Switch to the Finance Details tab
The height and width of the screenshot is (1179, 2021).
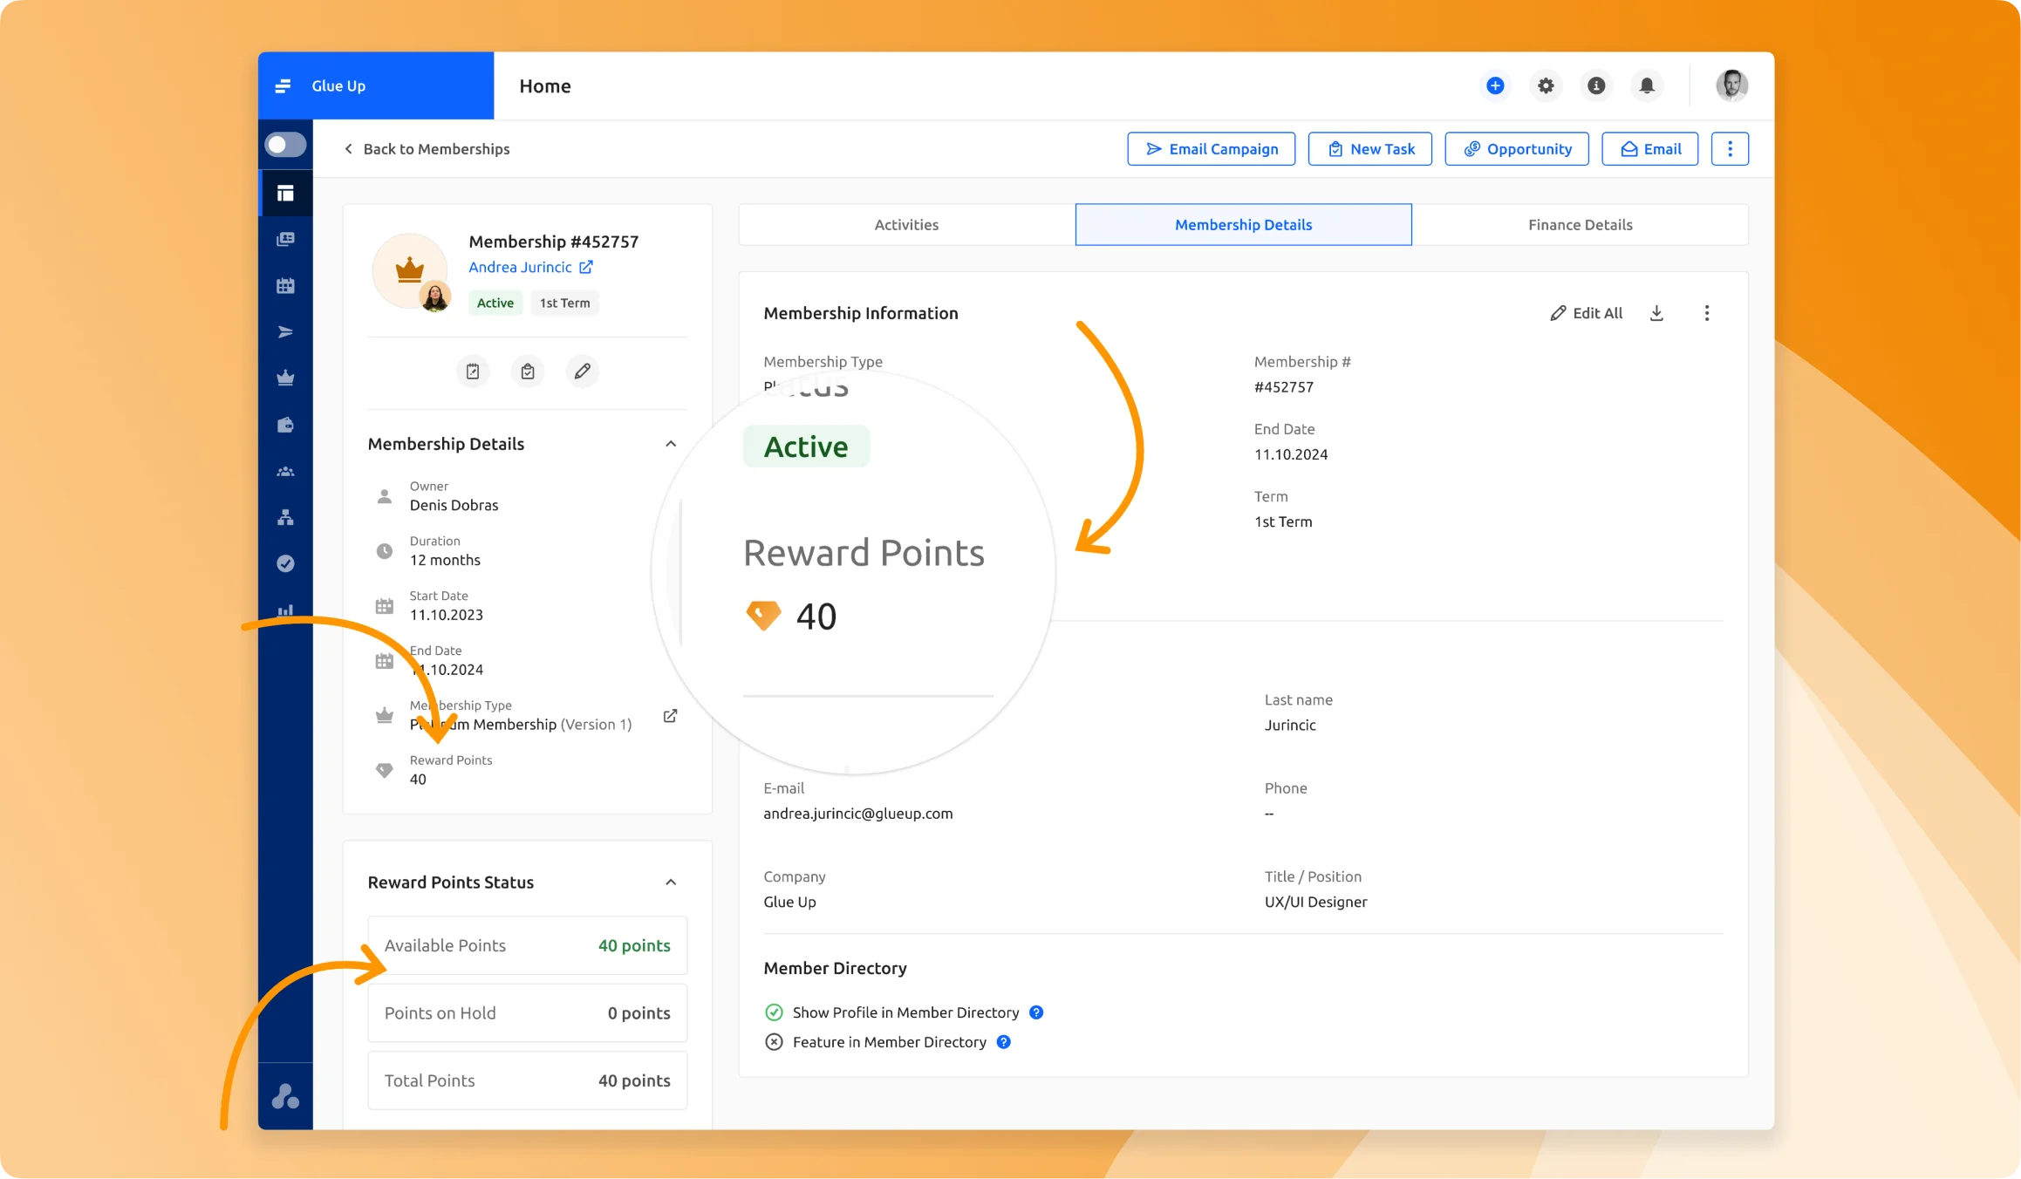tap(1580, 224)
